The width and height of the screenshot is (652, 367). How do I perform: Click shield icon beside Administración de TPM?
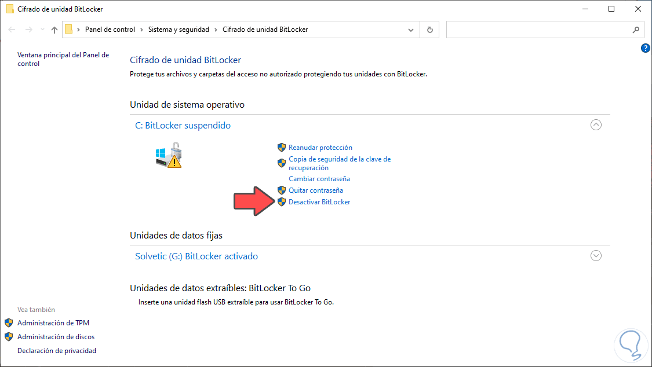(x=9, y=322)
